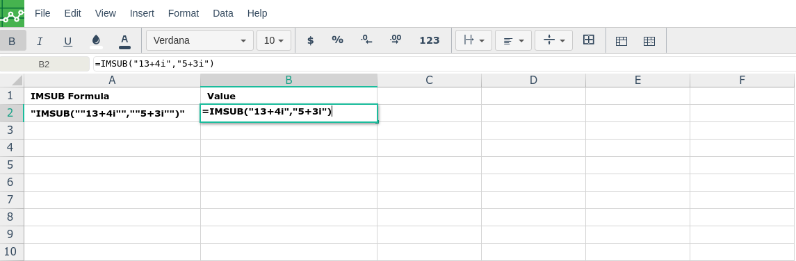This screenshot has width=796, height=261.
Task: Apply currency dollar format
Action: [310, 40]
